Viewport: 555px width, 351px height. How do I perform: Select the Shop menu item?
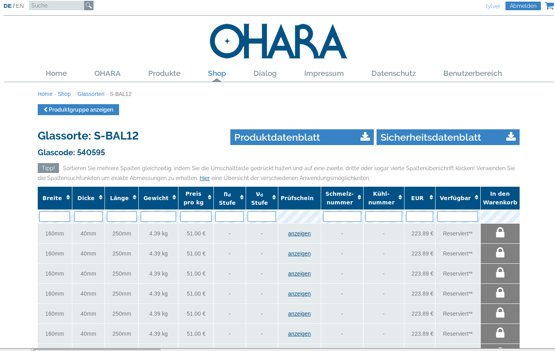pos(217,73)
